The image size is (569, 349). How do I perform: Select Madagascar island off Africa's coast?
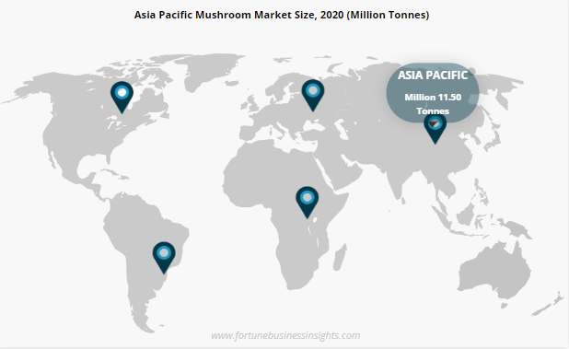[x=340, y=258]
